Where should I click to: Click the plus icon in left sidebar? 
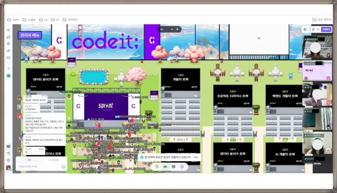pyautogui.click(x=8, y=68)
